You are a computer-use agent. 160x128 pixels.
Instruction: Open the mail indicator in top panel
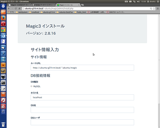tap(130, 2)
